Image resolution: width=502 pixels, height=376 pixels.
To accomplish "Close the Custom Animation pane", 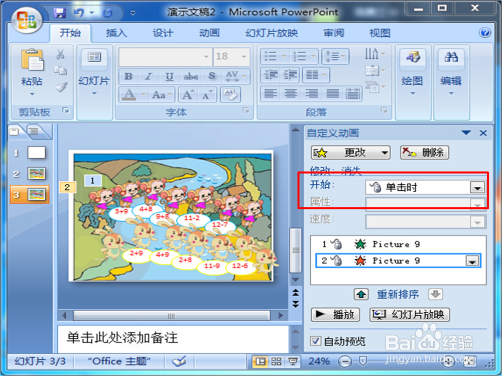I will pos(483,133).
